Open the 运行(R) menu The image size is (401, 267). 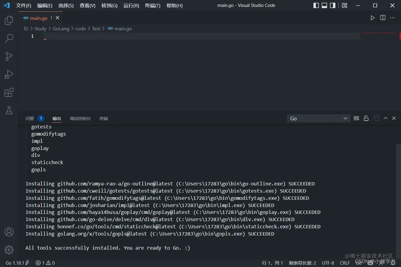pyautogui.click(x=131, y=6)
